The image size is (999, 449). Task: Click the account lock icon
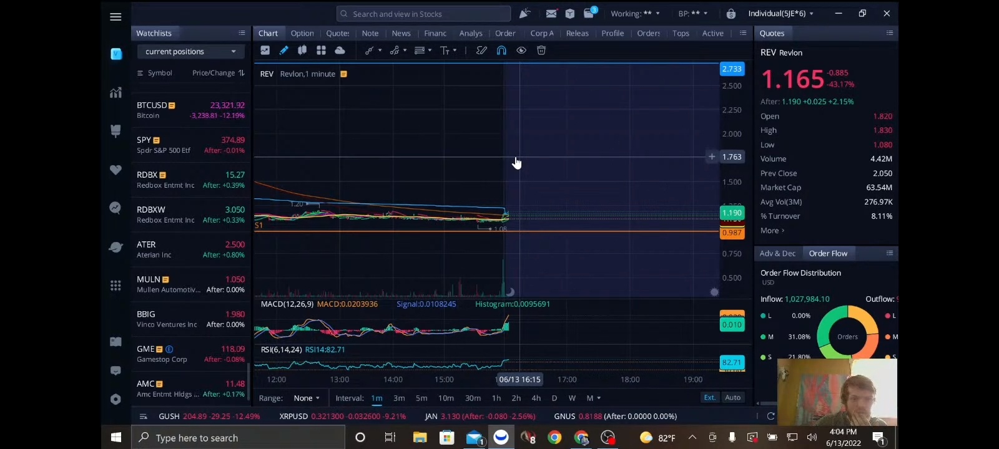[731, 13]
